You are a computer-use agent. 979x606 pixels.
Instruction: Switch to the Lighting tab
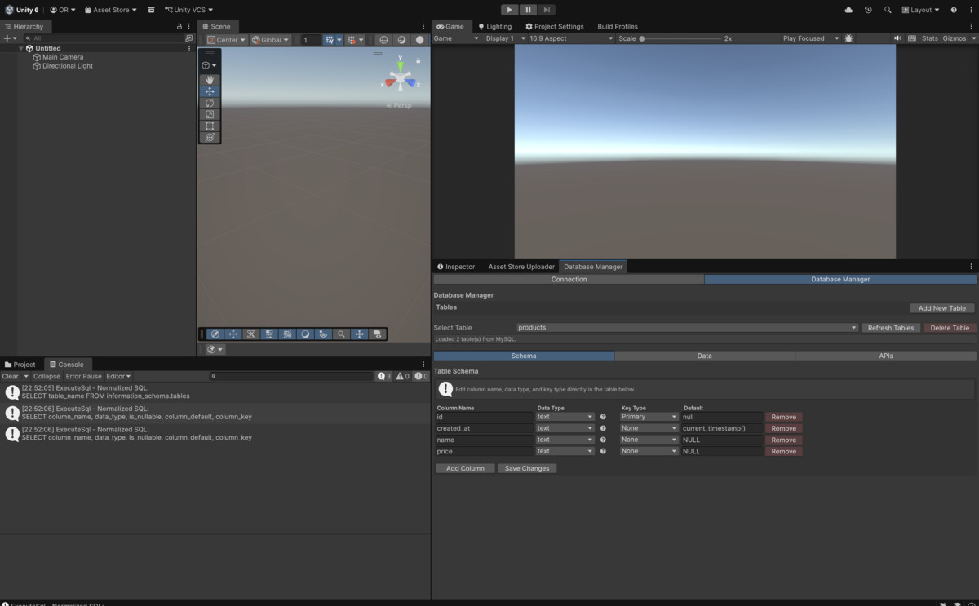click(494, 26)
